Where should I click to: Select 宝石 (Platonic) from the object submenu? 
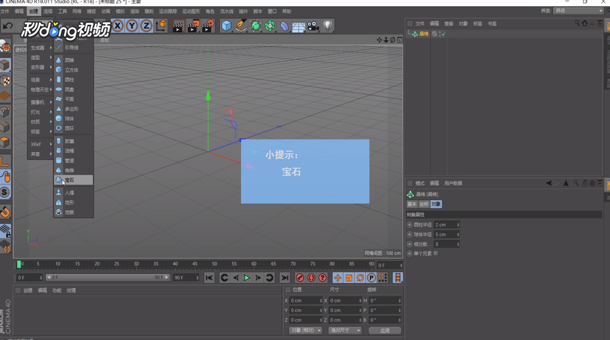[73, 180]
